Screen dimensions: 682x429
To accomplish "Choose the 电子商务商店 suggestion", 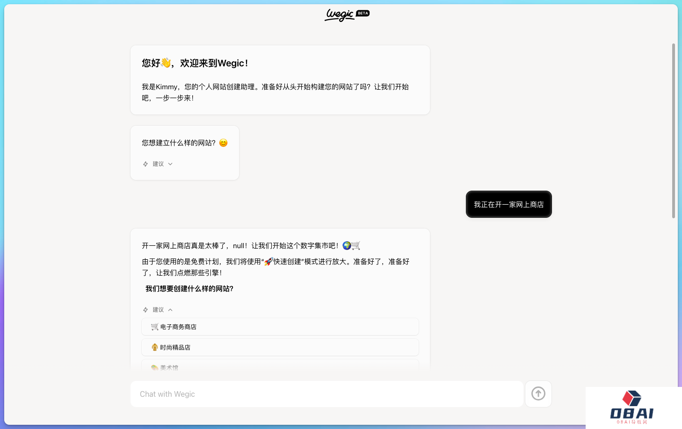I will pos(280,327).
